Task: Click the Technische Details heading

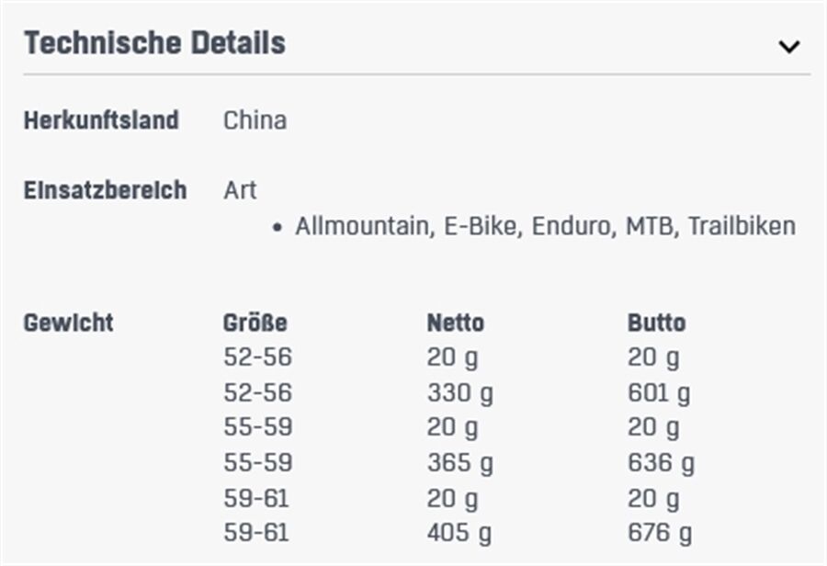Action: pyautogui.click(x=154, y=43)
